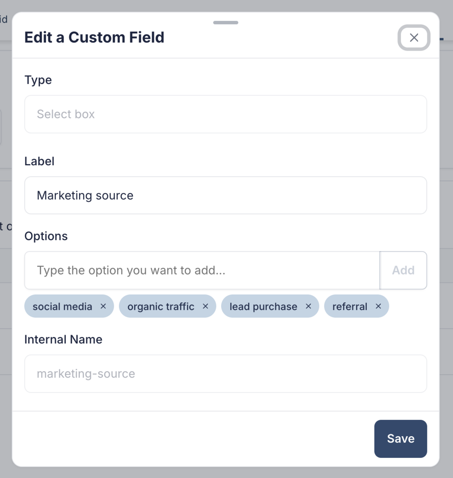453x478 pixels.
Task: Delete the lead purchase option tag
Action: pyautogui.click(x=308, y=306)
